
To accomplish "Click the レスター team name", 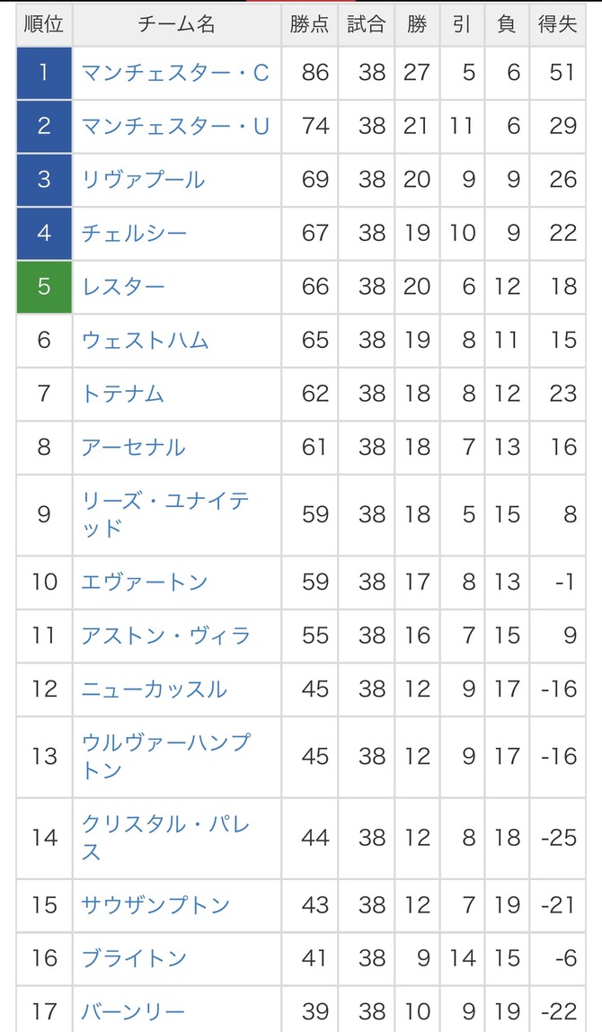I will (x=123, y=286).
